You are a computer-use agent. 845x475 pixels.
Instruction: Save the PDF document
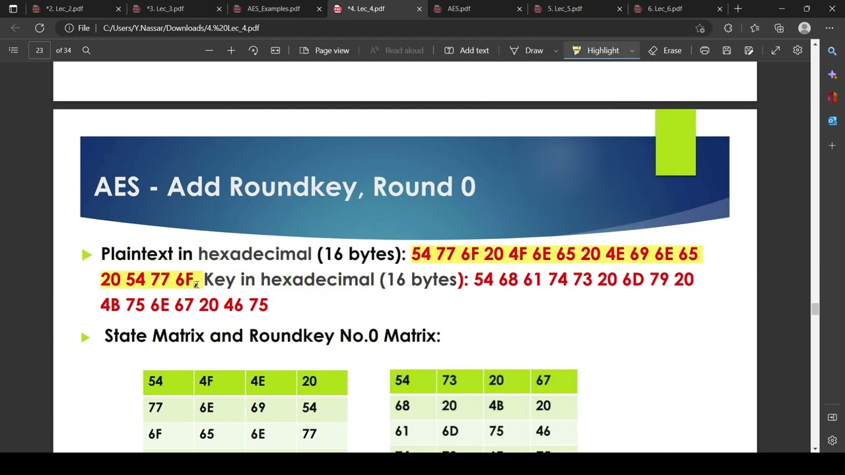(x=727, y=50)
